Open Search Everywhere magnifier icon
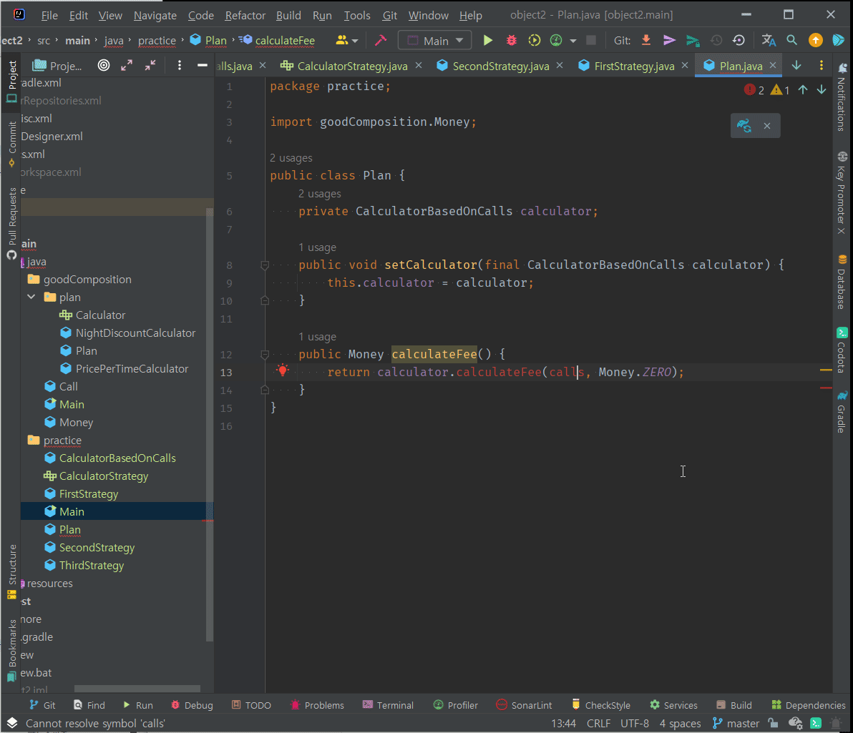 [791, 41]
